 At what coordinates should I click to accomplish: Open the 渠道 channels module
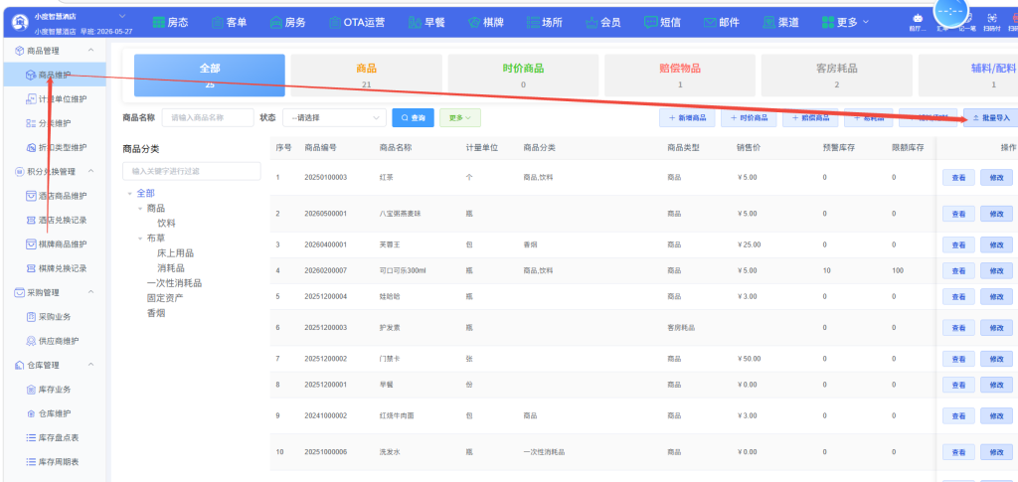(x=781, y=22)
